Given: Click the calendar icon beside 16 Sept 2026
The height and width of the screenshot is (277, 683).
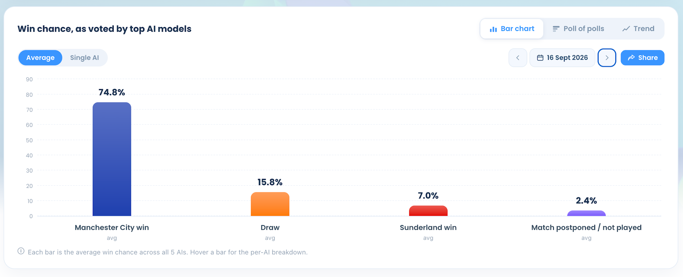Looking at the screenshot, I should click(x=540, y=58).
